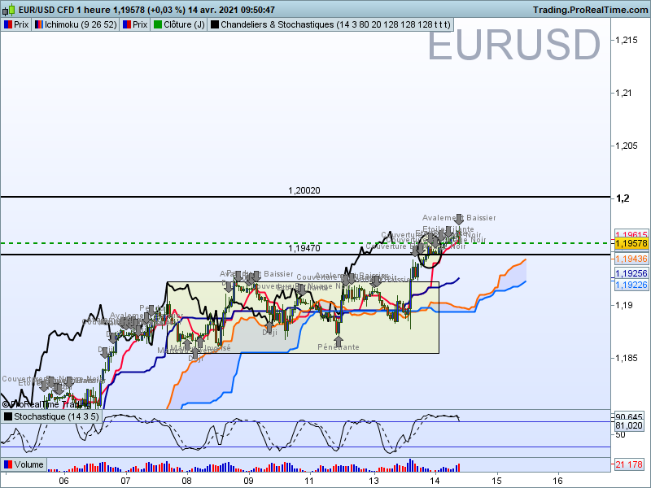Click the black Chandeliers & Stochastiques icon
The height and width of the screenshot is (488, 651).
coord(215,24)
